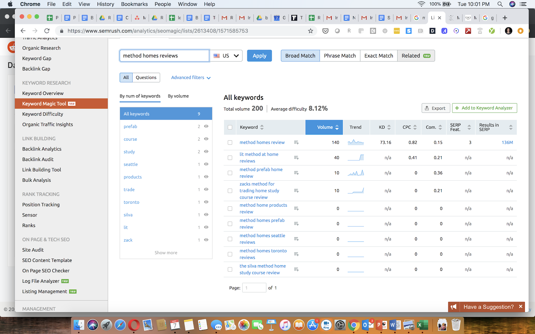
Task: Add 'the silva method home study' to list icon
Action: pos(296,269)
